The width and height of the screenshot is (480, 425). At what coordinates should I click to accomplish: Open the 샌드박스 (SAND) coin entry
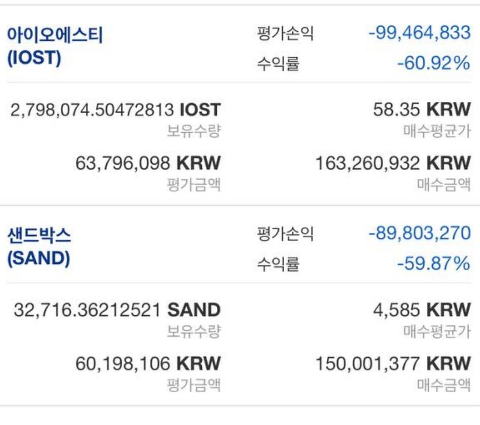[x=39, y=247]
